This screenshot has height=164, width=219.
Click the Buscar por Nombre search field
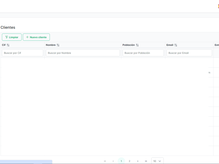[x=83, y=53]
